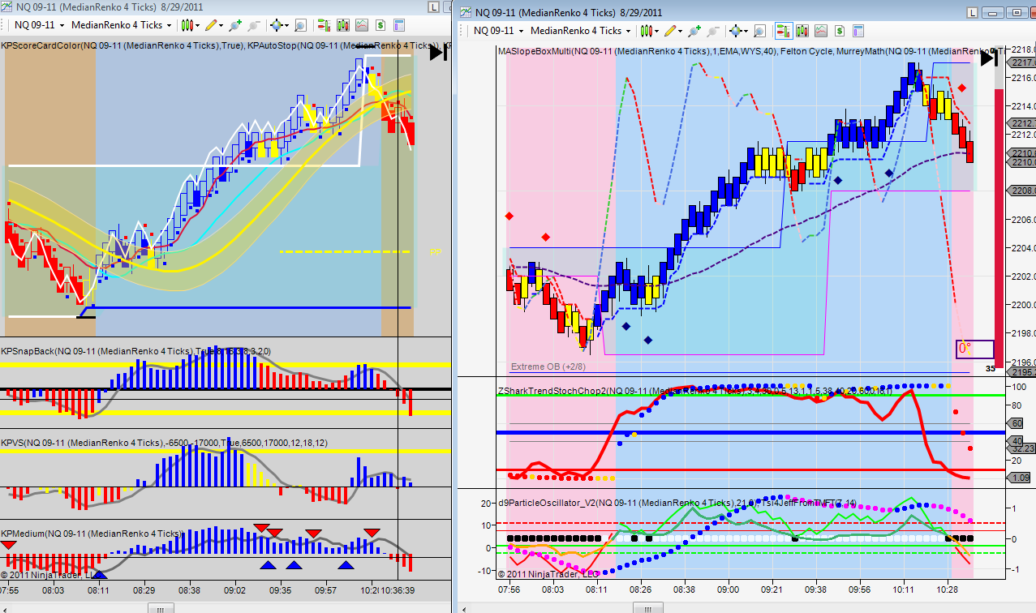This screenshot has width=1036, height=613.
Task: Click left chart horizontal scrollbar thumb
Action: click(160, 607)
